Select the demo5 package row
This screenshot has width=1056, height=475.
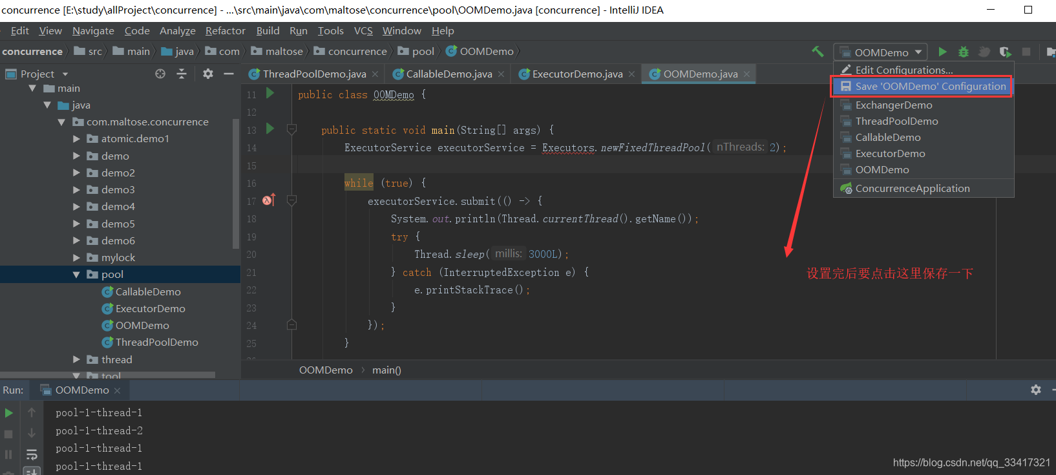click(120, 224)
